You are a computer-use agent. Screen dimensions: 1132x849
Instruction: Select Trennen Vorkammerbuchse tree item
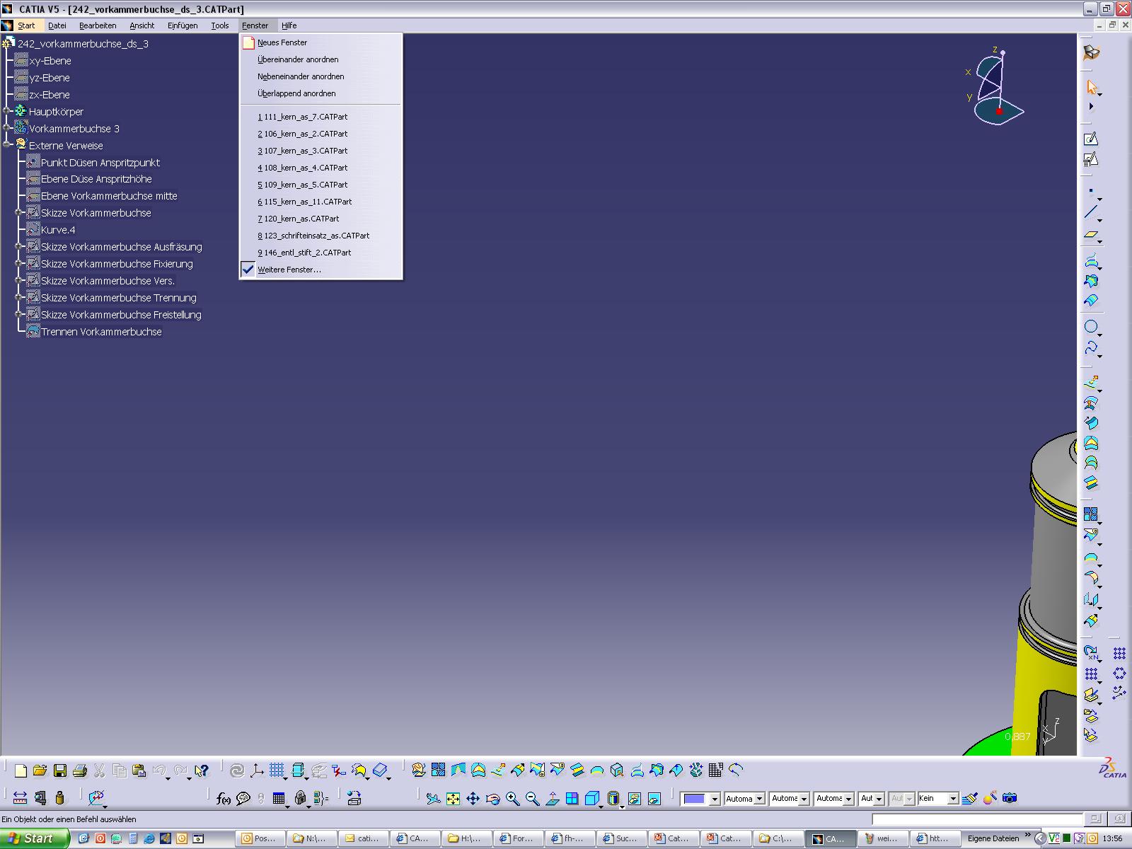point(94,332)
